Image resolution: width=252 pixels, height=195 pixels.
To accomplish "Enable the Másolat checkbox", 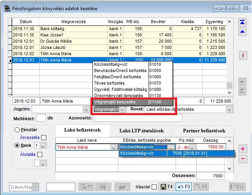I will [154, 187].
